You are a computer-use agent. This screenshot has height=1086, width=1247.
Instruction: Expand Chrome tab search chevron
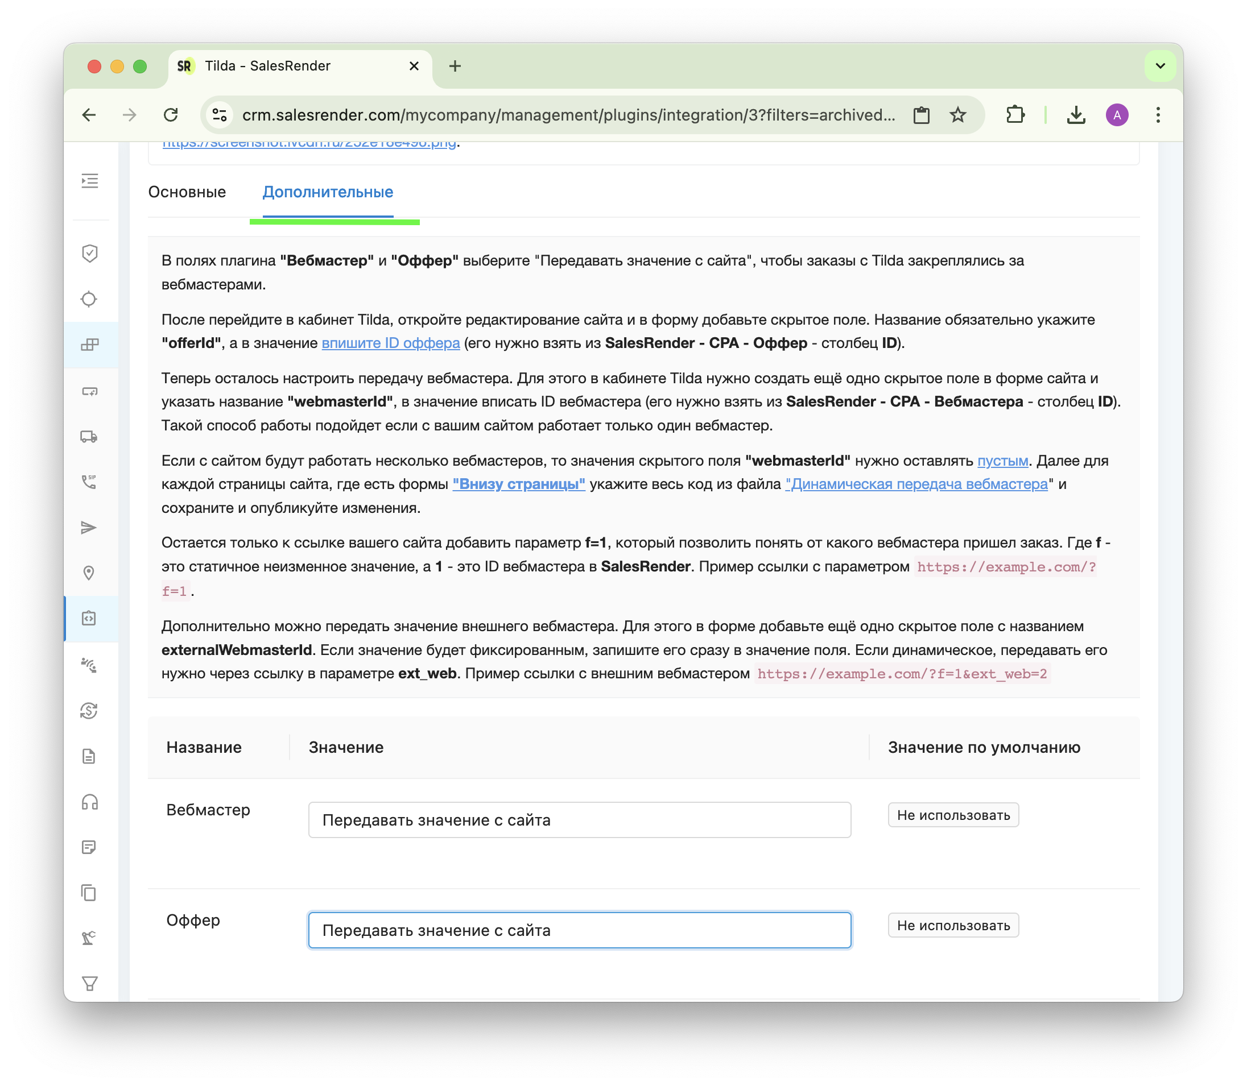pyautogui.click(x=1160, y=65)
